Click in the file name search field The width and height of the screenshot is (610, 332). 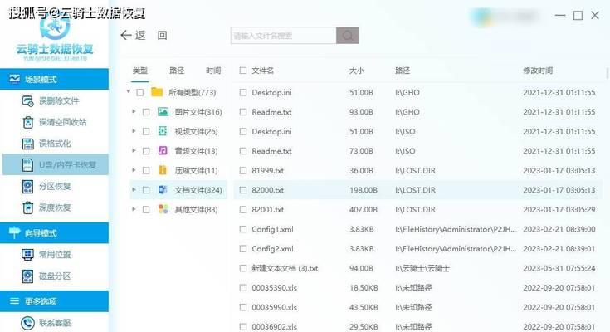click(x=284, y=36)
